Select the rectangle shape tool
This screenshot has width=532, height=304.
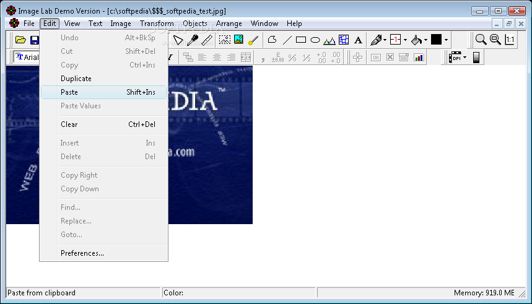point(300,40)
